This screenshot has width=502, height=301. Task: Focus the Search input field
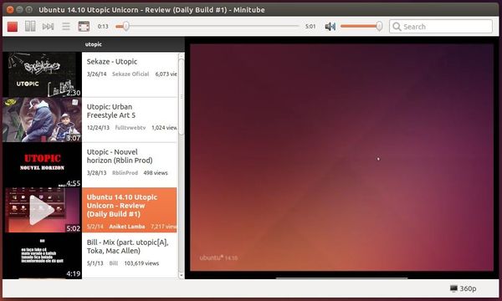(441, 27)
